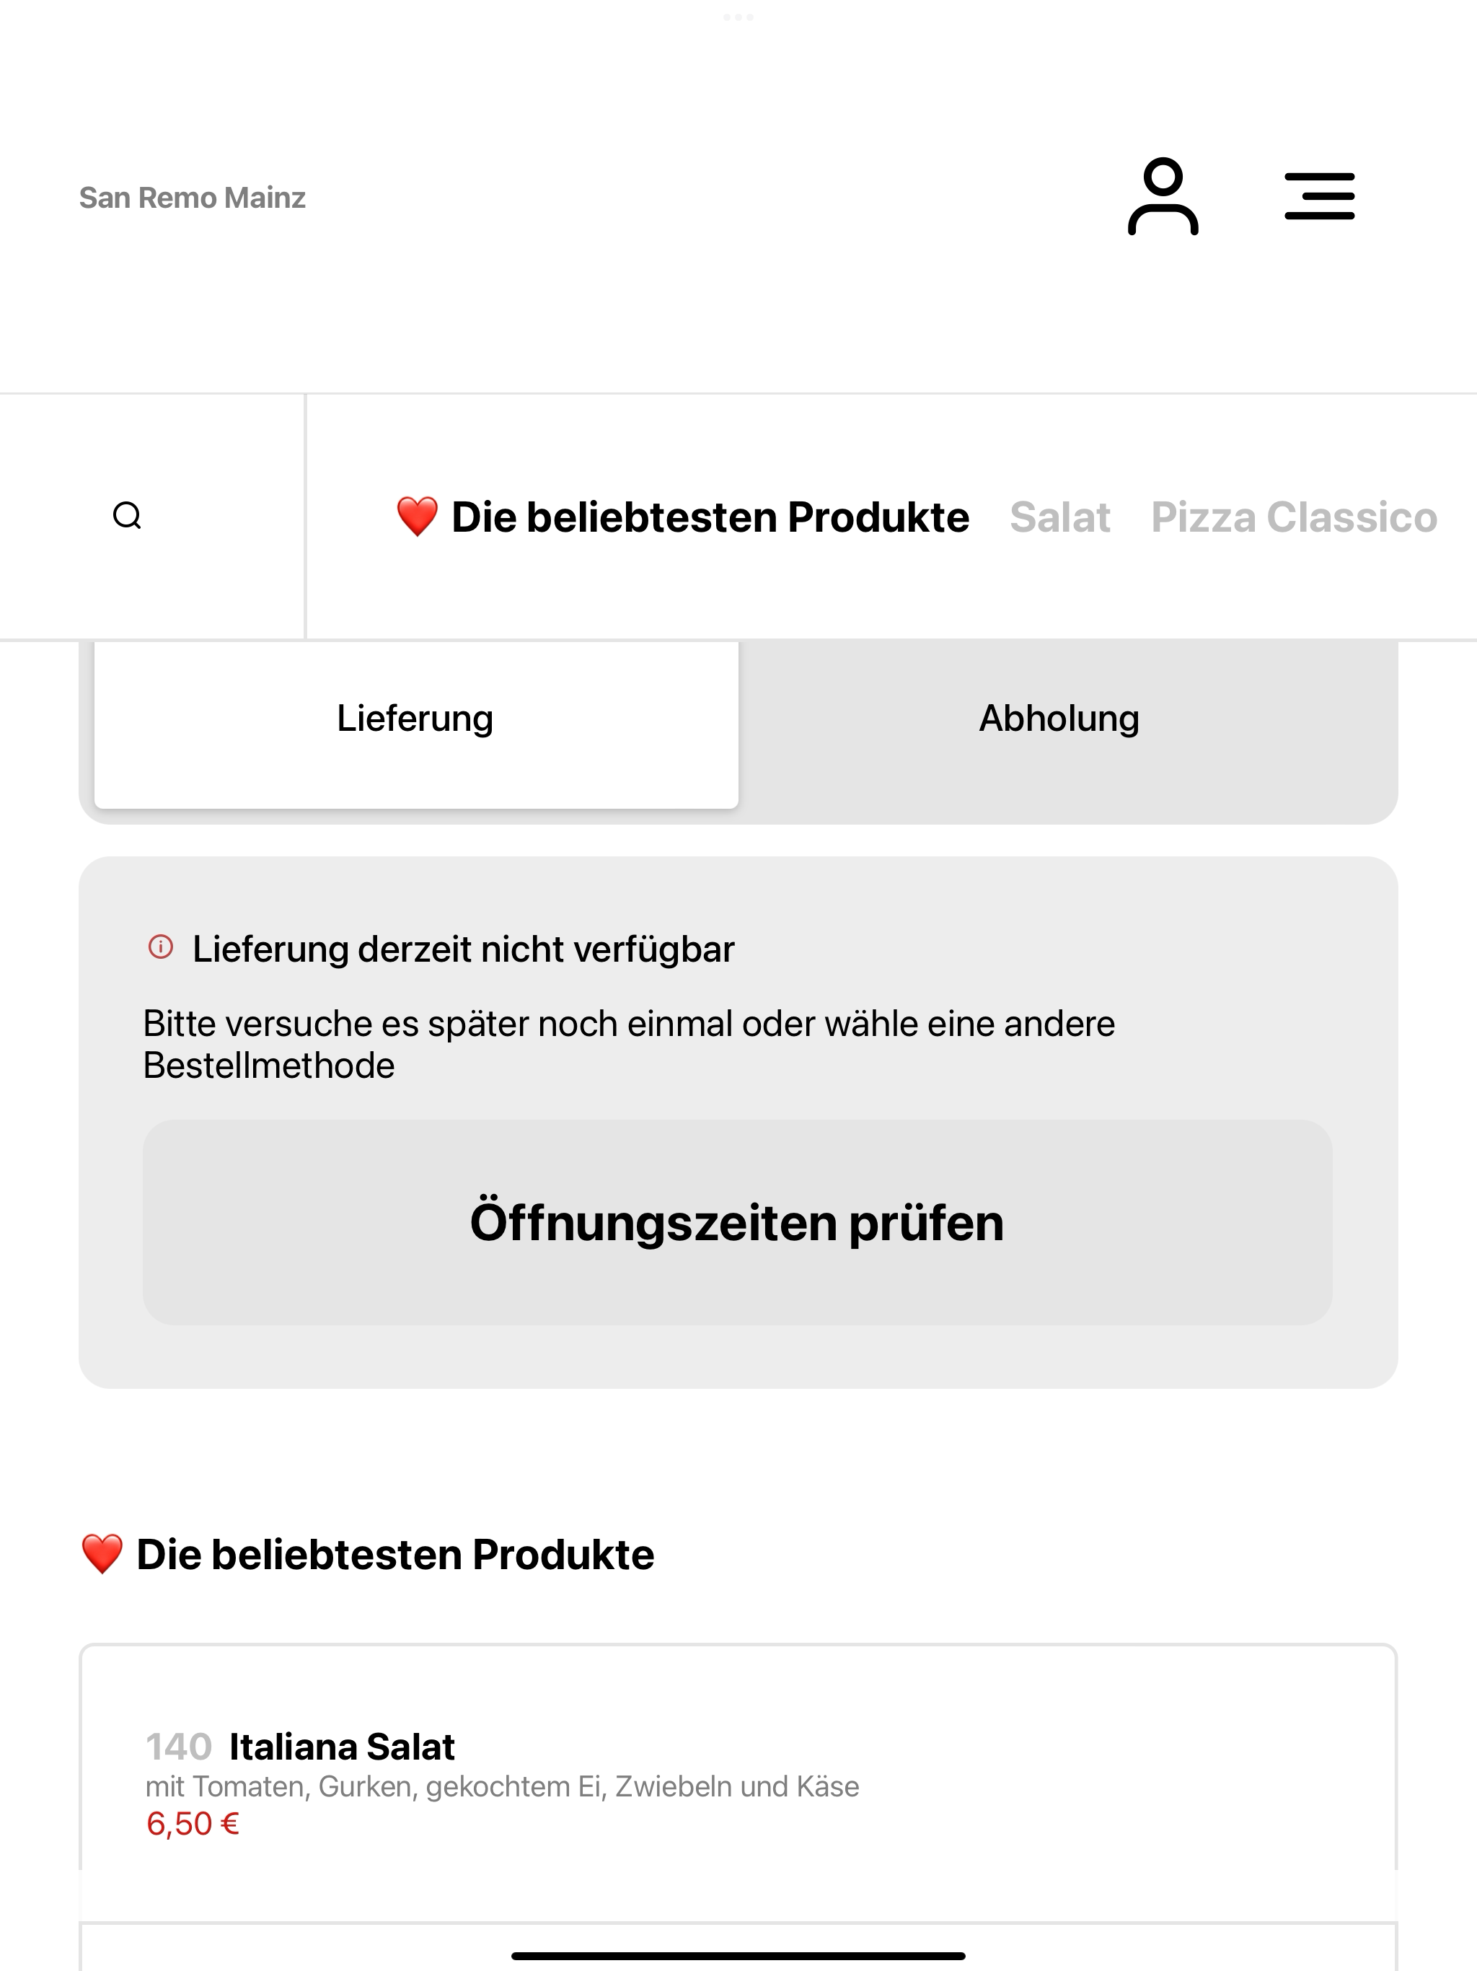The image size is (1477, 1971).
Task: Tap the home indicator bar at bottom
Action: pyautogui.click(x=738, y=1956)
